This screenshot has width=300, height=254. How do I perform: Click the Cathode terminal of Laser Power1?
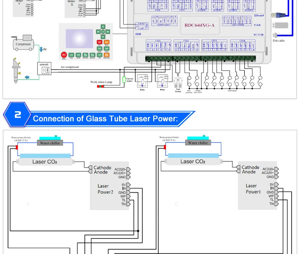pos(238,167)
